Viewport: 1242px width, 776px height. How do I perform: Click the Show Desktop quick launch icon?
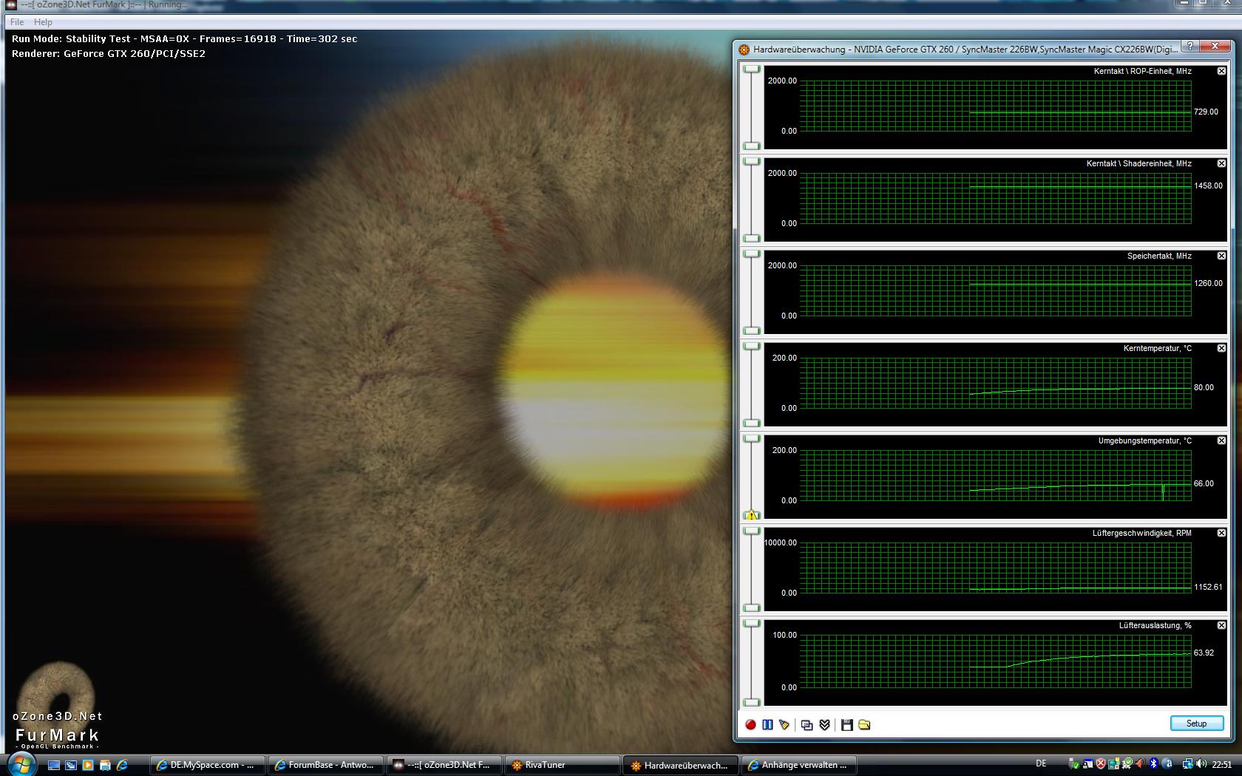point(54,765)
